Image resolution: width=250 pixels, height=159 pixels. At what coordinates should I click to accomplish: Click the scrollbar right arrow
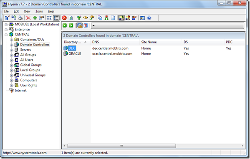pos(242,146)
